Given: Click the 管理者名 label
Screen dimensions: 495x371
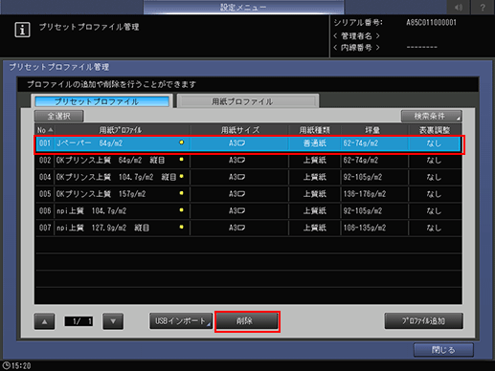Looking at the screenshot, I should [x=356, y=36].
